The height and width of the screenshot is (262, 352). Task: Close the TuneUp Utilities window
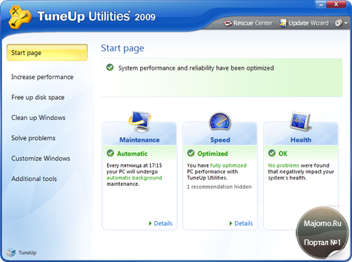tap(336, 4)
